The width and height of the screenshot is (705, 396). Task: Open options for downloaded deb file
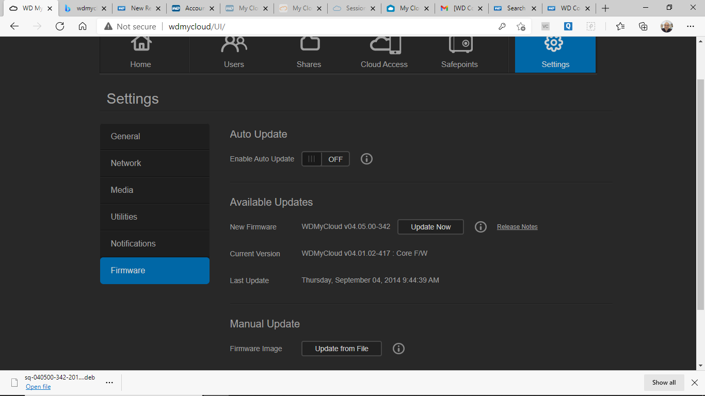[109, 382]
